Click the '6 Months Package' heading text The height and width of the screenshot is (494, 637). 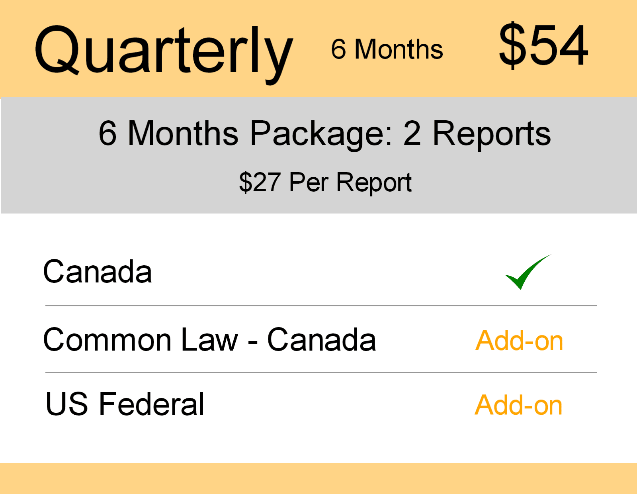tap(245, 134)
